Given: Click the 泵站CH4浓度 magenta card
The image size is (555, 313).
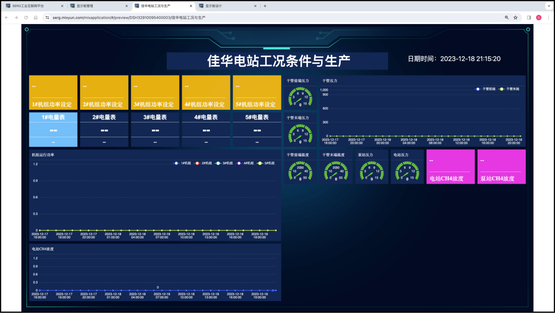Looking at the screenshot, I should tap(501, 167).
